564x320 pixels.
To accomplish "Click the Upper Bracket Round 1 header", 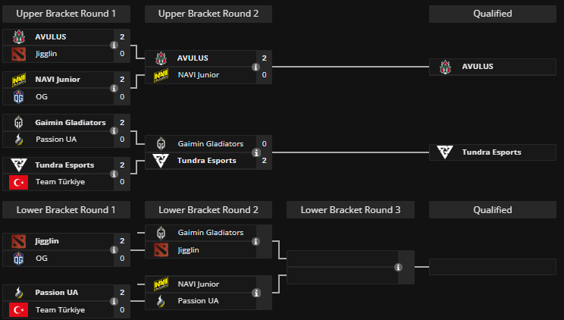I will click(66, 14).
